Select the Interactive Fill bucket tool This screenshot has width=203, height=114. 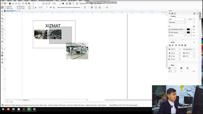[x=2, y=63]
